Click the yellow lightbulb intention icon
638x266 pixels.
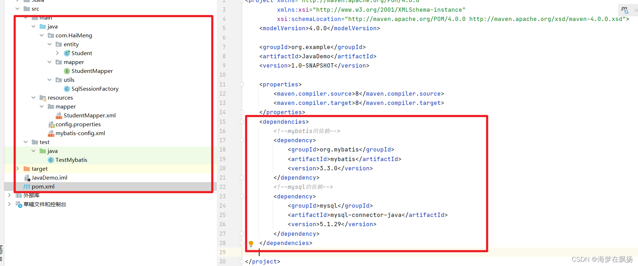251,244
